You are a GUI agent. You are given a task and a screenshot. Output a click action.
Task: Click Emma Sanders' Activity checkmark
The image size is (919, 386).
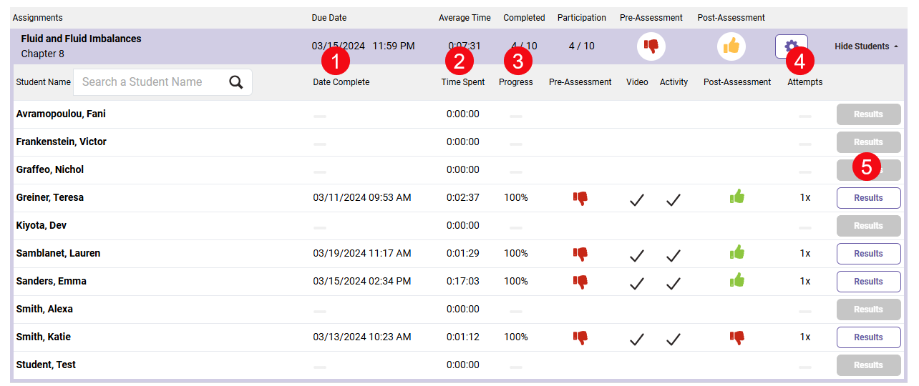coord(674,283)
